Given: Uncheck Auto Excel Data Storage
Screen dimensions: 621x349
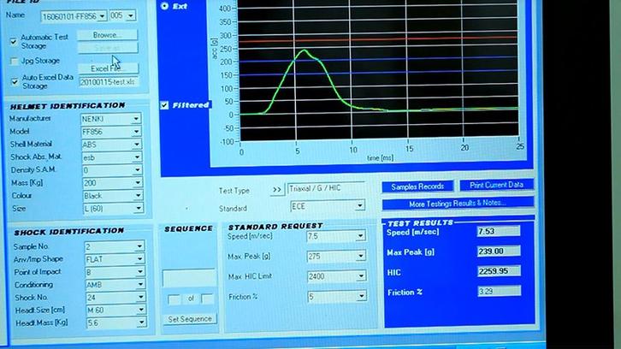Looking at the screenshot, I should click(15, 82).
